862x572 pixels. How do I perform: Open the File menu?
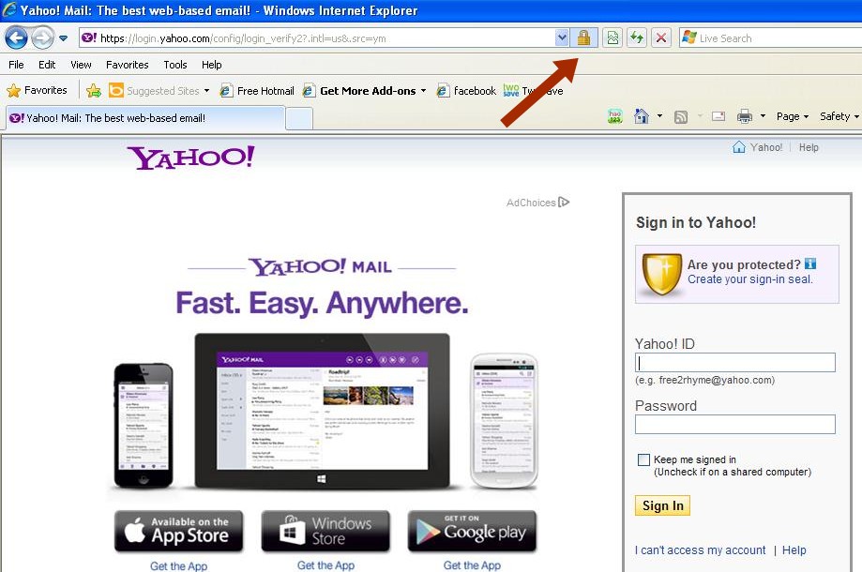[16, 65]
